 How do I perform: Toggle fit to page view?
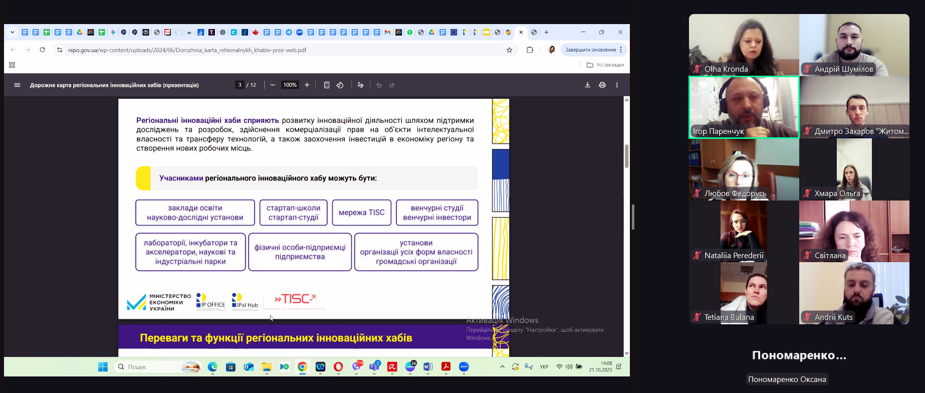[x=327, y=85]
